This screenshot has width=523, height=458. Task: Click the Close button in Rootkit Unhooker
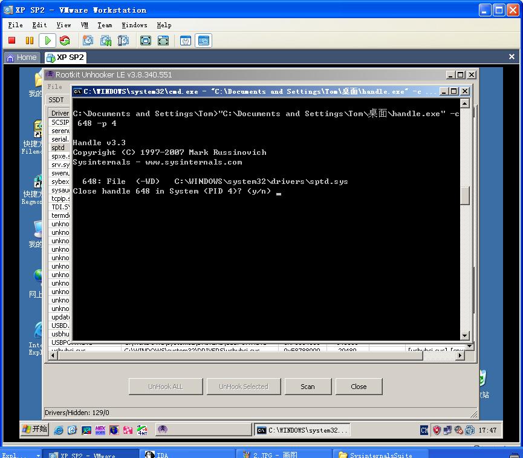click(359, 387)
